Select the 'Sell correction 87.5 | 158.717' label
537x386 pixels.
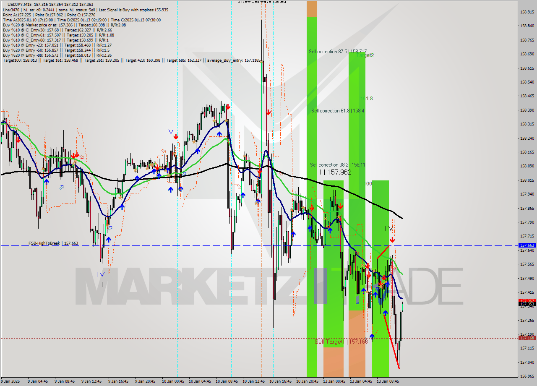point(338,52)
